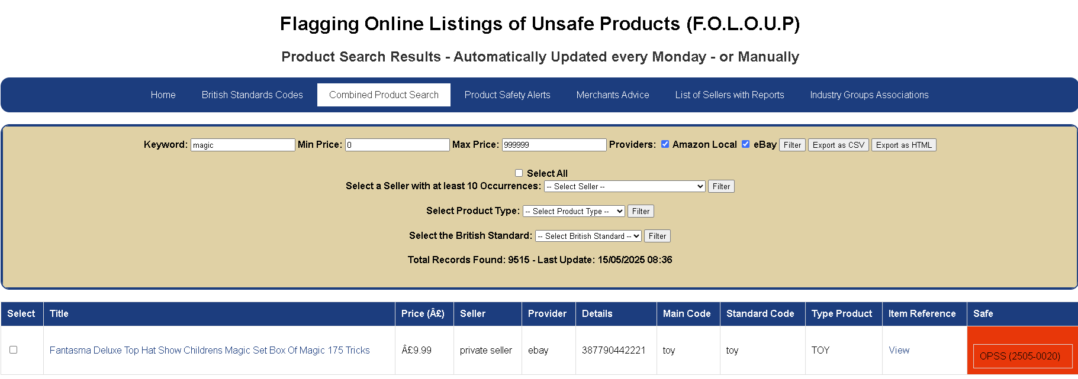Tick the Select All checkbox
Image resolution: width=1078 pixels, height=379 pixels.
pyautogui.click(x=519, y=173)
